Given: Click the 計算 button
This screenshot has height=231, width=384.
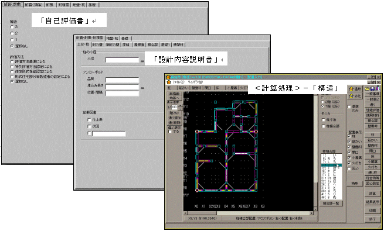Looking at the screenshot, I should pos(372,193).
